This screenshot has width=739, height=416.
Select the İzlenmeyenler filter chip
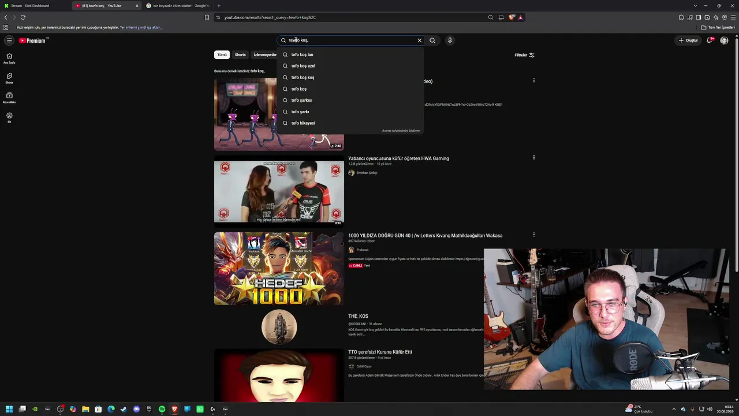[x=265, y=55]
